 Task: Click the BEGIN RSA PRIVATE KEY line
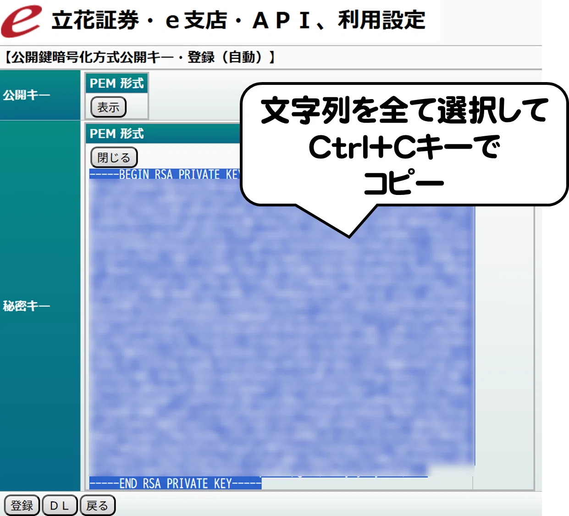pyautogui.click(x=165, y=174)
